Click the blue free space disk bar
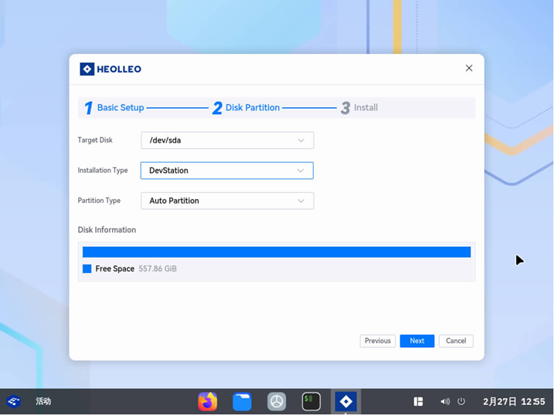The width and height of the screenshot is (554, 415). coord(277,252)
